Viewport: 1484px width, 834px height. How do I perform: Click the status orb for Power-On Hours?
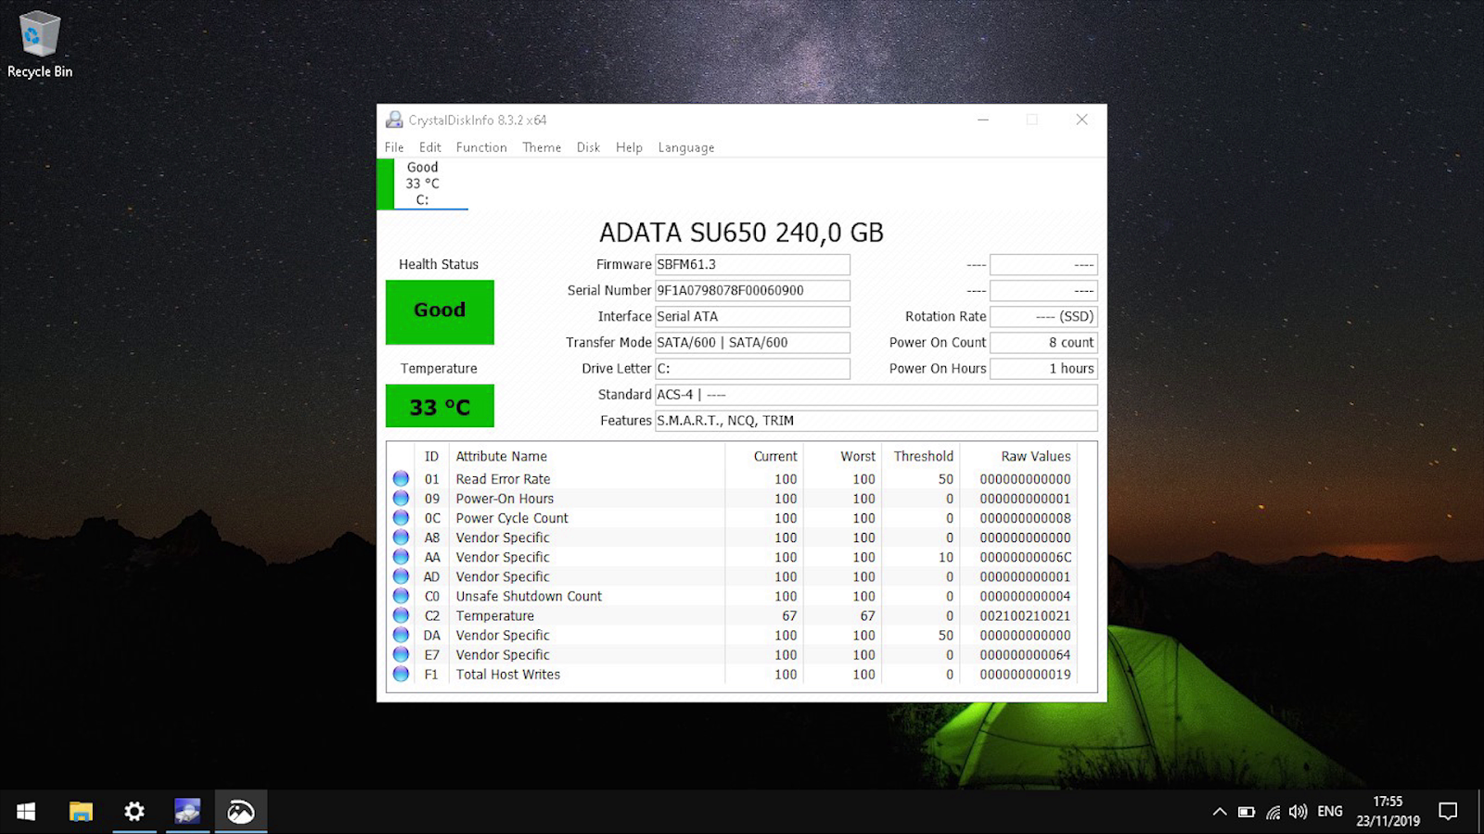pos(401,498)
